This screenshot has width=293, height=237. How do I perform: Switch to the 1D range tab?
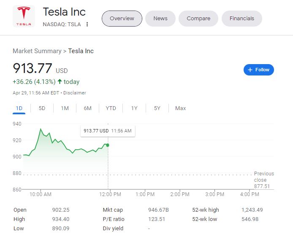point(19,108)
